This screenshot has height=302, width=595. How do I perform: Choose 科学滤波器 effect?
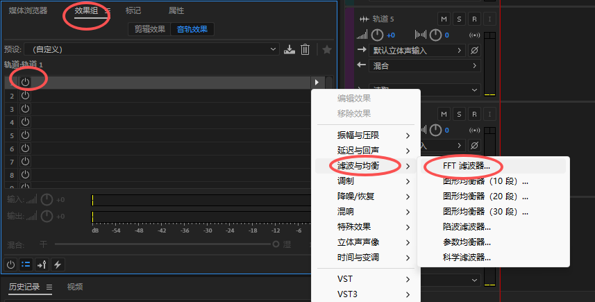(494, 258)
